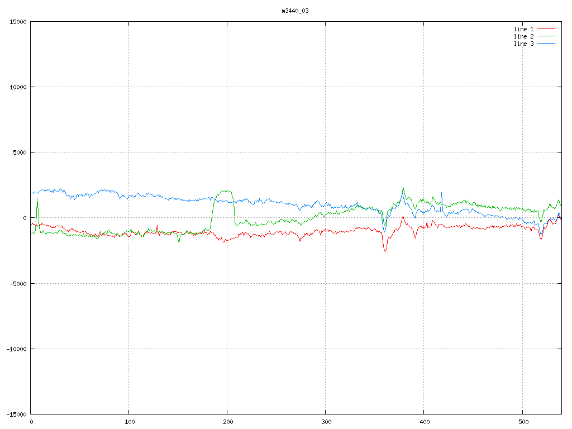Click x-axis label 500
Image resolution: width=572 pixels, height=429 pixels.
tap(523, 422)
